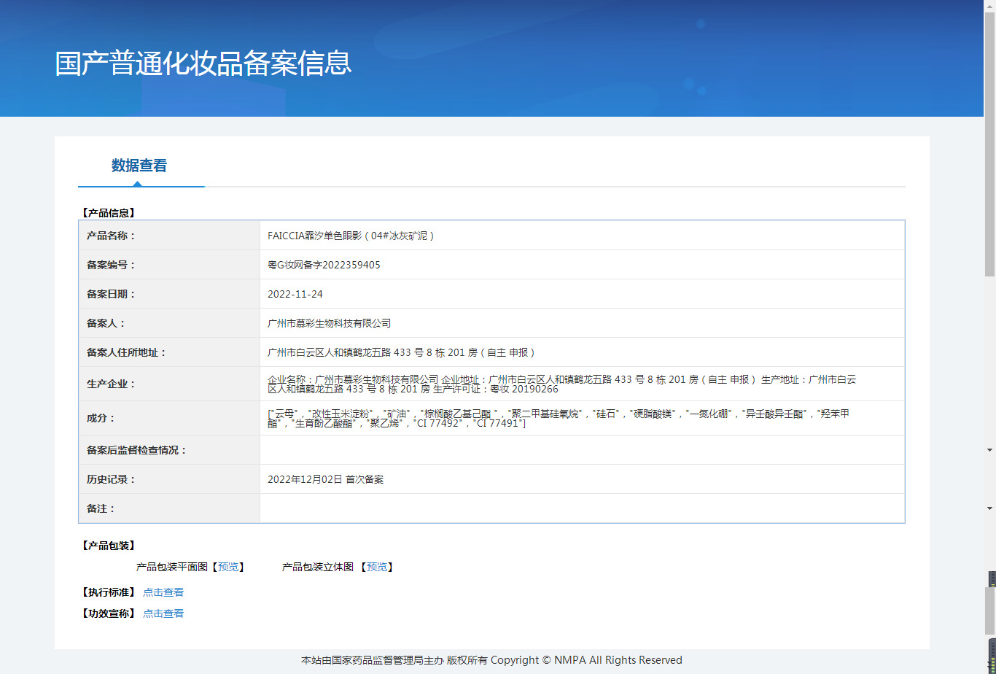Click the 产品包装平面图 label
This screenshot has width=996, height=674.
pyautogui.click(x=172, y=567)
